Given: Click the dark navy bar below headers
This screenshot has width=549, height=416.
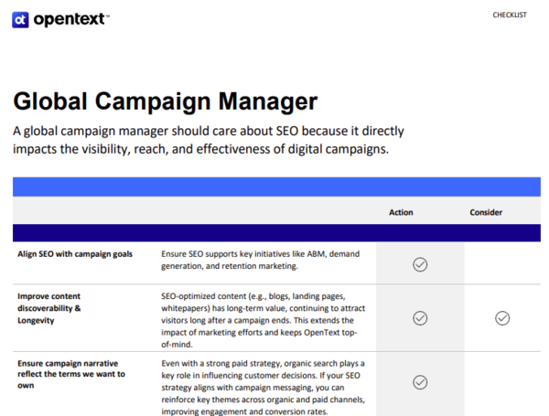Looking at the screenshot, I should [274, 233].
